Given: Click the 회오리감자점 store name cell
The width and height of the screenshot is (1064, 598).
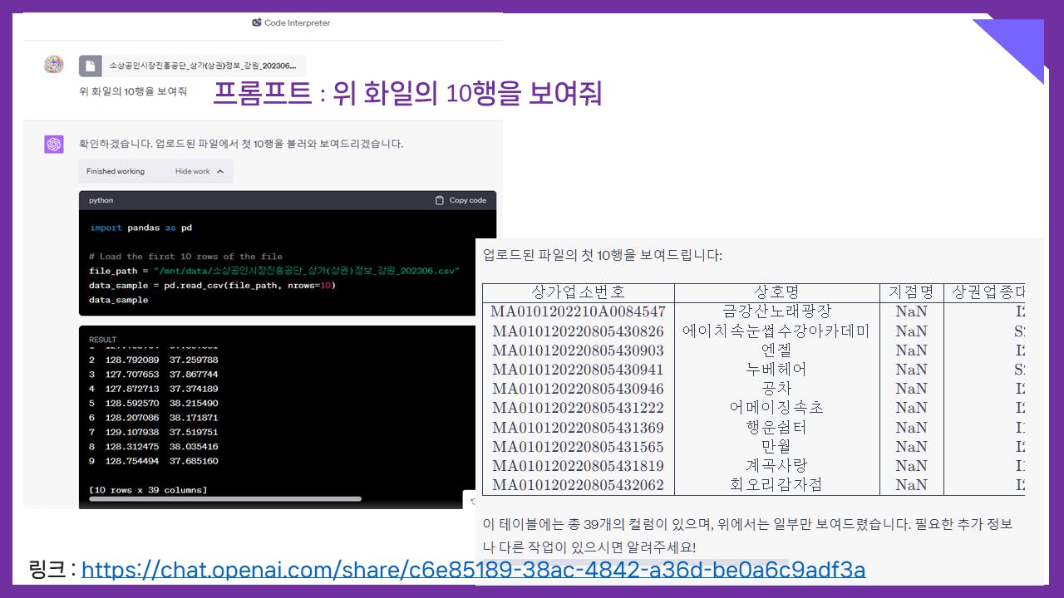Looking at the screenshot, I should pos(776,485).
